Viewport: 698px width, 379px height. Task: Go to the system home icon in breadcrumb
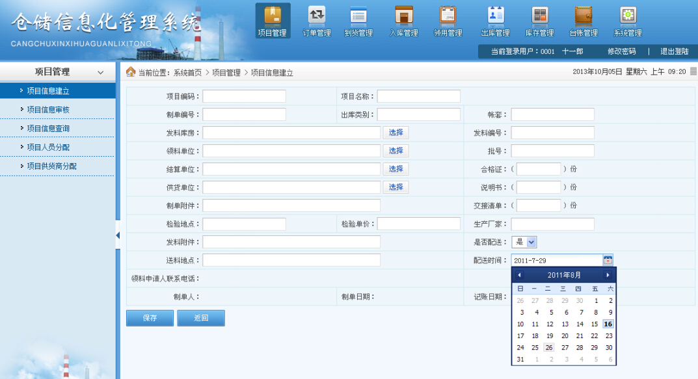pos(131,72)
